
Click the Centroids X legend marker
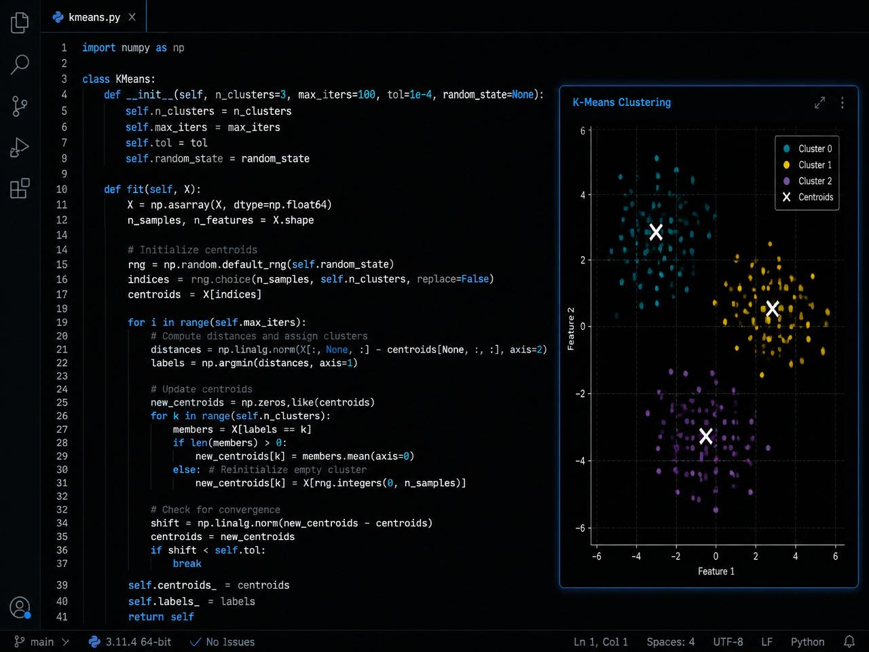(786, 197)
